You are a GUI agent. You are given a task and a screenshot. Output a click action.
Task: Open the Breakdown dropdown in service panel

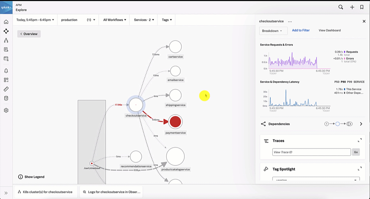pyautogui.click(x=273, y=31)
